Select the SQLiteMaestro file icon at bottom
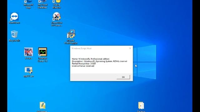The height and width of the screenshot is (112, 200). click(x=42, y=107)
